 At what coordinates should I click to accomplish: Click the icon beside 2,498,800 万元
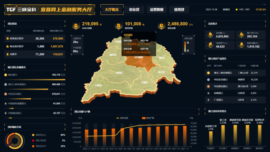[x=161, y=26]
